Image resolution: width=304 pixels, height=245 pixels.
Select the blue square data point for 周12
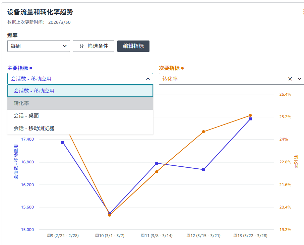pos(203,170)
